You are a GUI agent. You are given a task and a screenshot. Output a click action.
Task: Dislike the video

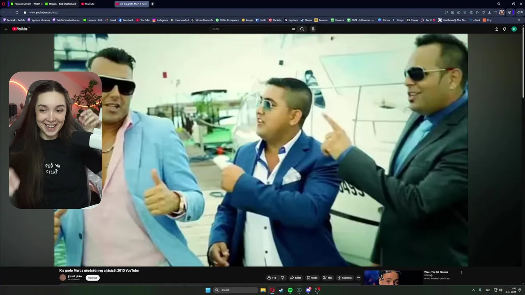coord(282,278)
